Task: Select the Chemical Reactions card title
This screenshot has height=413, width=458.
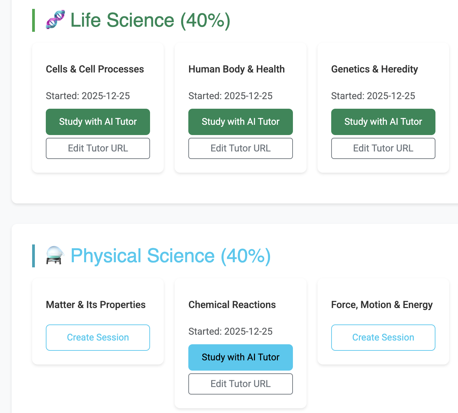Action: (232, 305)
